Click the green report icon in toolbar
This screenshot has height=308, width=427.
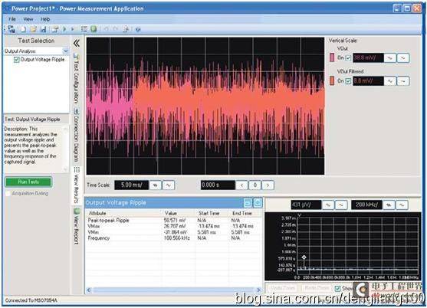[94, 29]
